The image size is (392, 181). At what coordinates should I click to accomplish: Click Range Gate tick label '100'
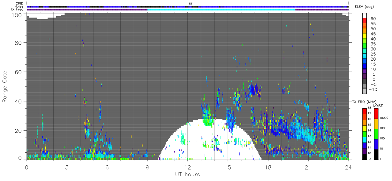[18, 15]
